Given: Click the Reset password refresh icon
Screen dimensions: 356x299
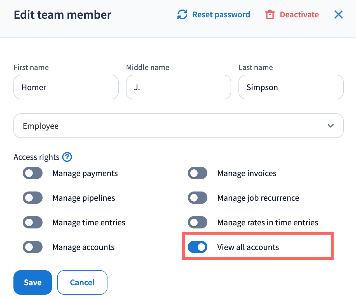Looking at the screenshot, I should 182,15.
